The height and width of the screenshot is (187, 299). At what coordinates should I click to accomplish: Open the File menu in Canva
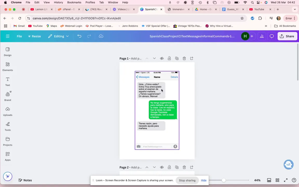pyautogui.click(x=19, y=36)
